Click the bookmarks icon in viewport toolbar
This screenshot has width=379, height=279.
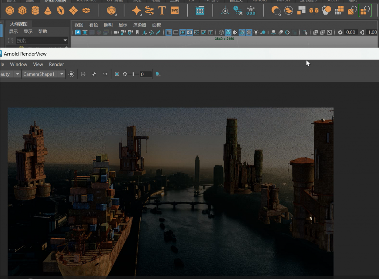(137, 32)
